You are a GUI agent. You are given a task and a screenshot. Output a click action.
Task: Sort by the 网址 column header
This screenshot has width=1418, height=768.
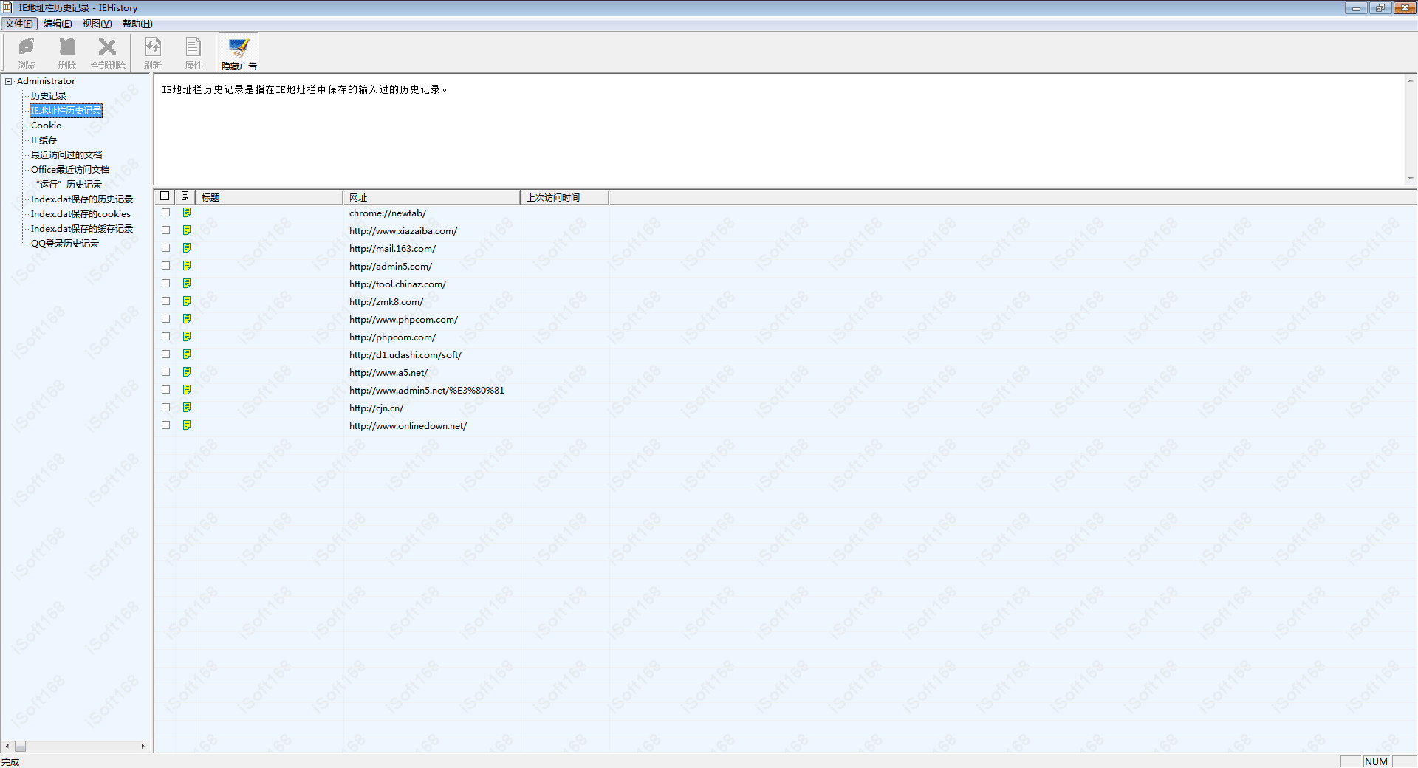pos(431,197)
